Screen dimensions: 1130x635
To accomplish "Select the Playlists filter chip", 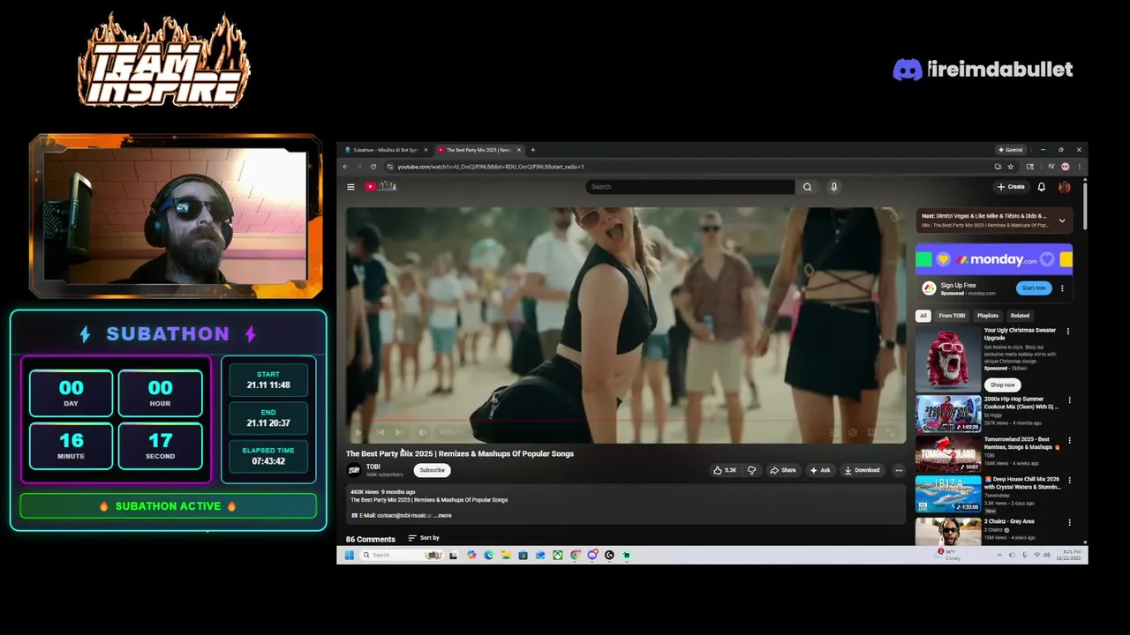I will click(988, 316).
